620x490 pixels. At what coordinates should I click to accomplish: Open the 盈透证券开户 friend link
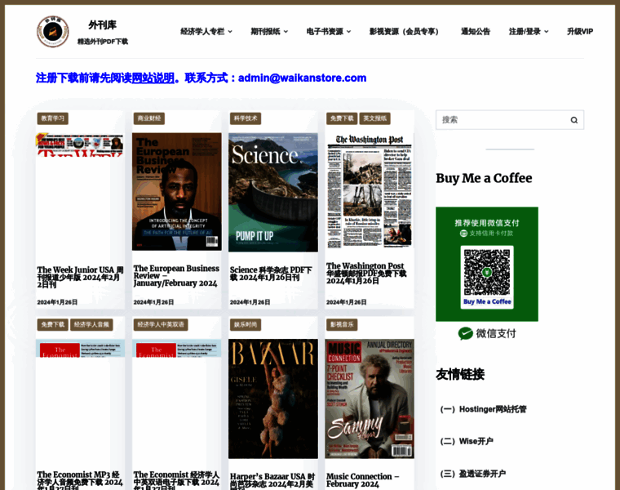pyautogui.click(x=472, y=474)
